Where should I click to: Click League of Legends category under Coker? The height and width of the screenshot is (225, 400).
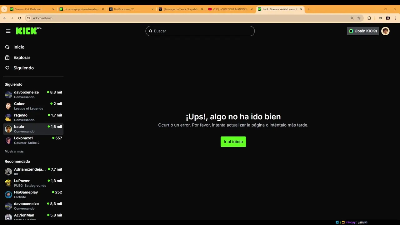[x=28, y=108]
